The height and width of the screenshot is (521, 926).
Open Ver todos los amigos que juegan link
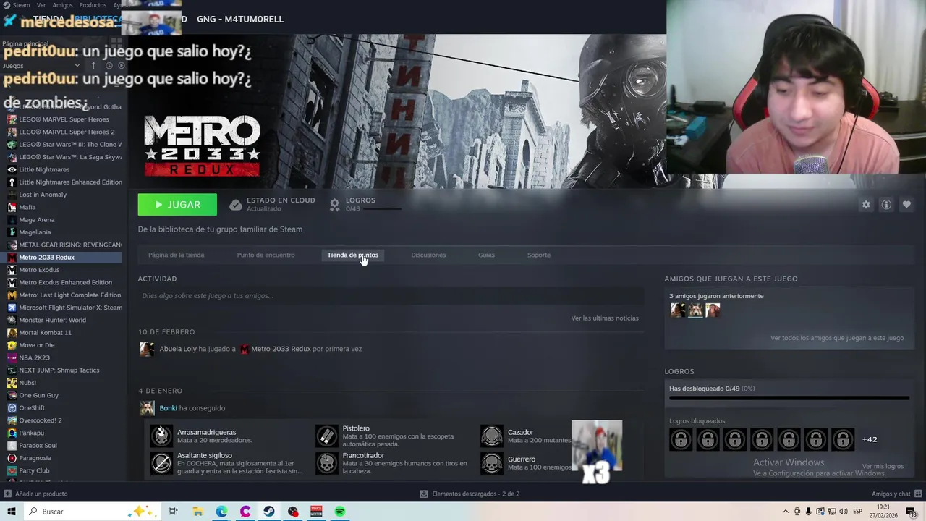tap(837, 338)
